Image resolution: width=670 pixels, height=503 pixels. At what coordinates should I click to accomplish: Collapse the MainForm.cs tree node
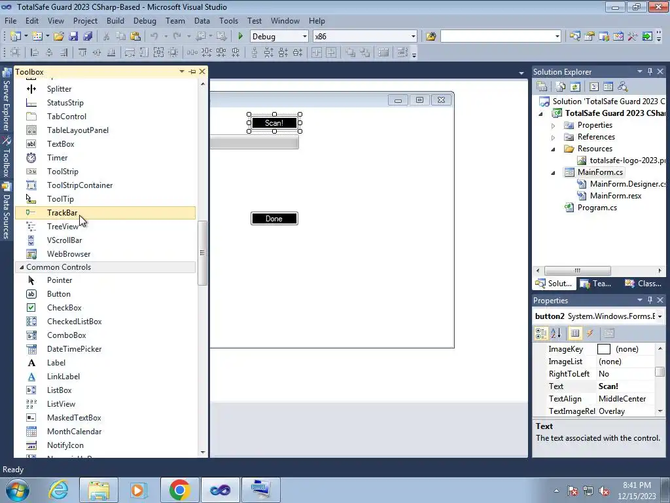tap(553, 173)
